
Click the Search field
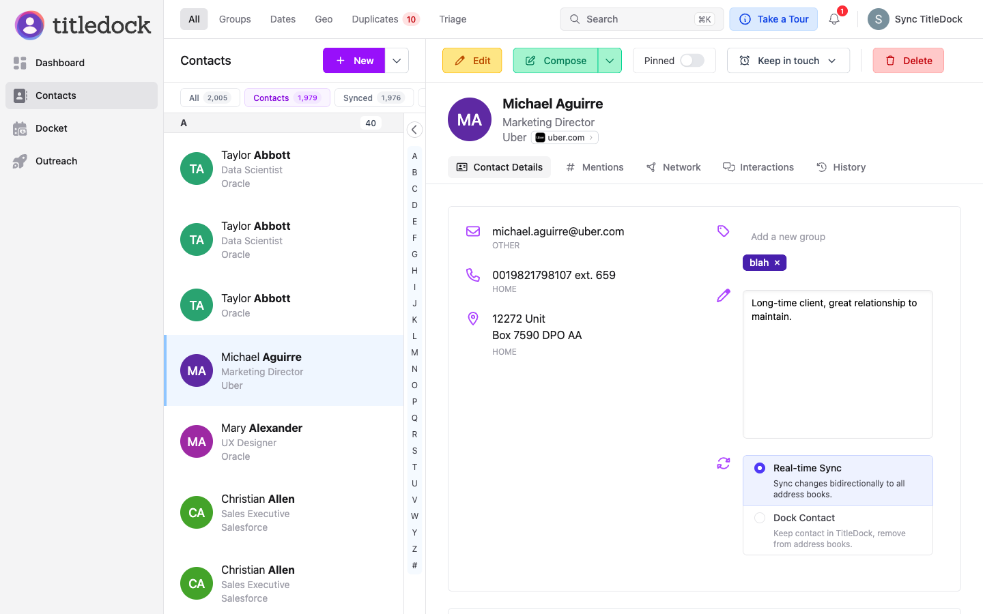pyautogui.click(x=642, y=19)
